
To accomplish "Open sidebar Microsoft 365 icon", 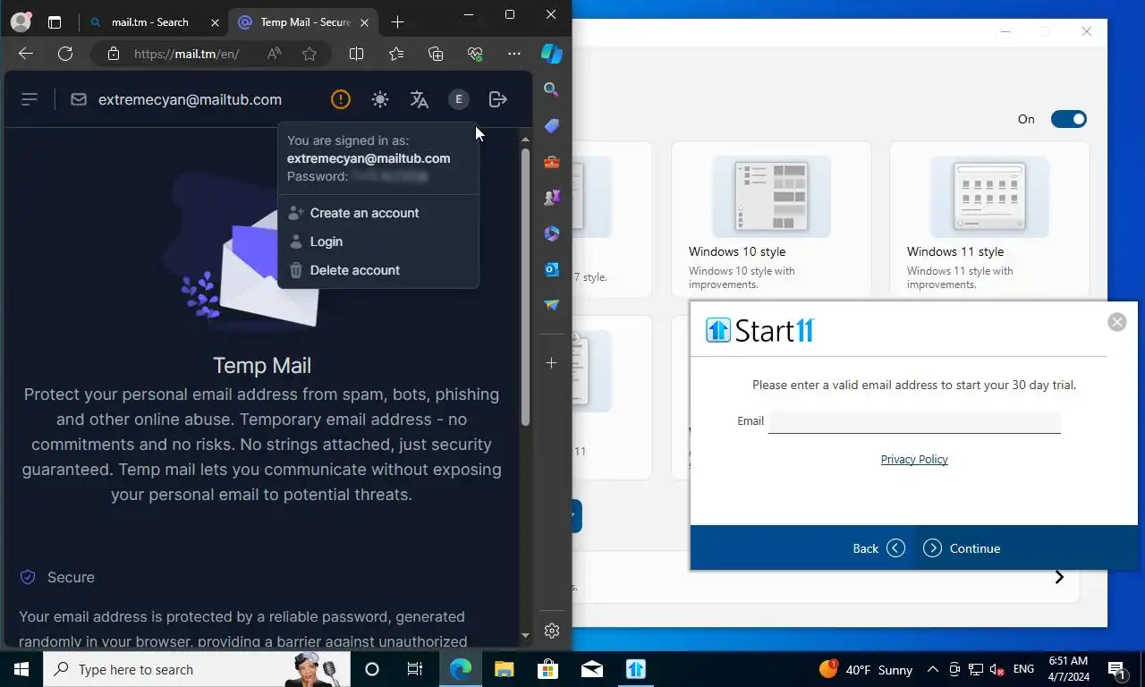I will (552, 233).
